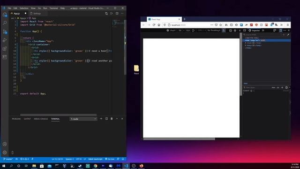Viewport: 300px width, 169px height.
Task: Click the Open Changes icon in the editor title bar
Action: pos(106,14)
